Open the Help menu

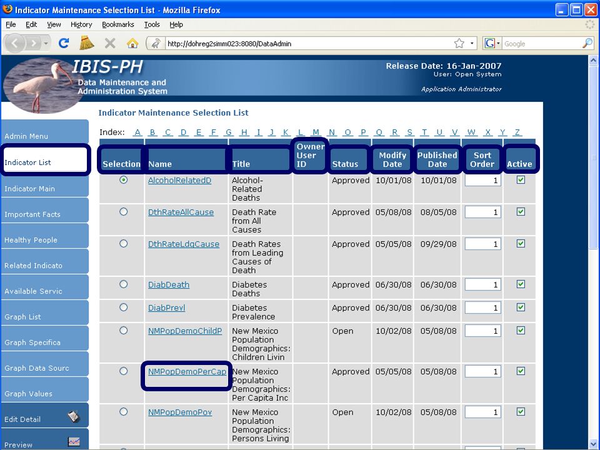click(176, 24)
